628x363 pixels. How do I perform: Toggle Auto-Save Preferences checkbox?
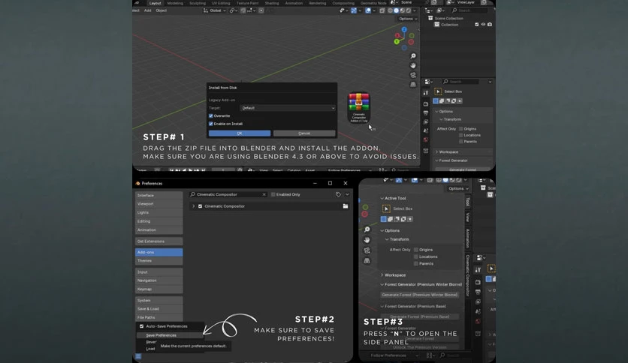[141, 326]
